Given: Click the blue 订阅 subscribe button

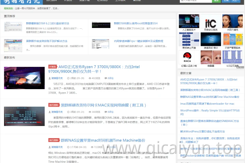Looking at the screenshot, I should (226, 1).
